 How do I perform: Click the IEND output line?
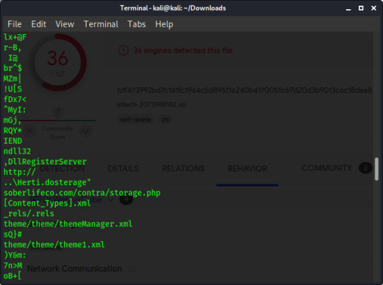click(13, 141)
